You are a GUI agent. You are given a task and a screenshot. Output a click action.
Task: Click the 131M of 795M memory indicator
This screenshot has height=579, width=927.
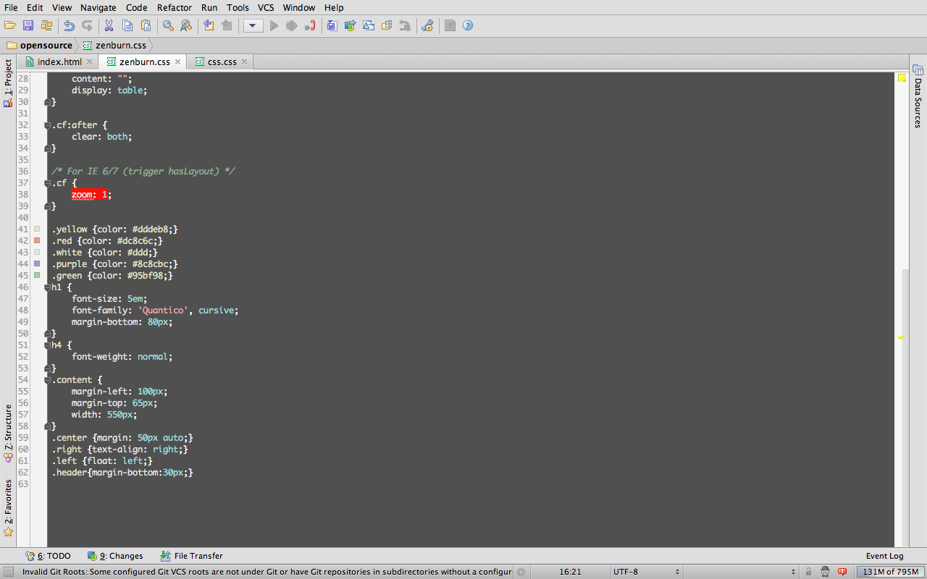(x=891, y=572)
